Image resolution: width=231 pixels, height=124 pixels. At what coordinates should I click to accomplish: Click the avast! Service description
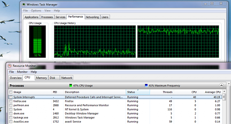73,122
